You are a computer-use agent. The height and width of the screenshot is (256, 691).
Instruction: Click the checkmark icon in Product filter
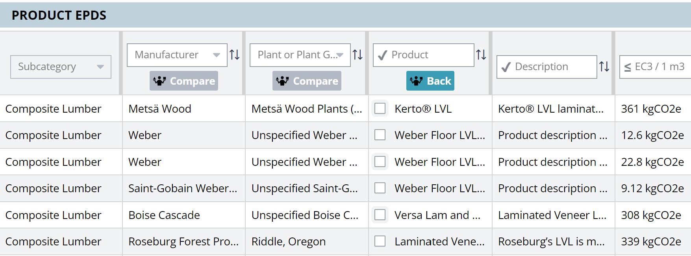pos(382,55)
